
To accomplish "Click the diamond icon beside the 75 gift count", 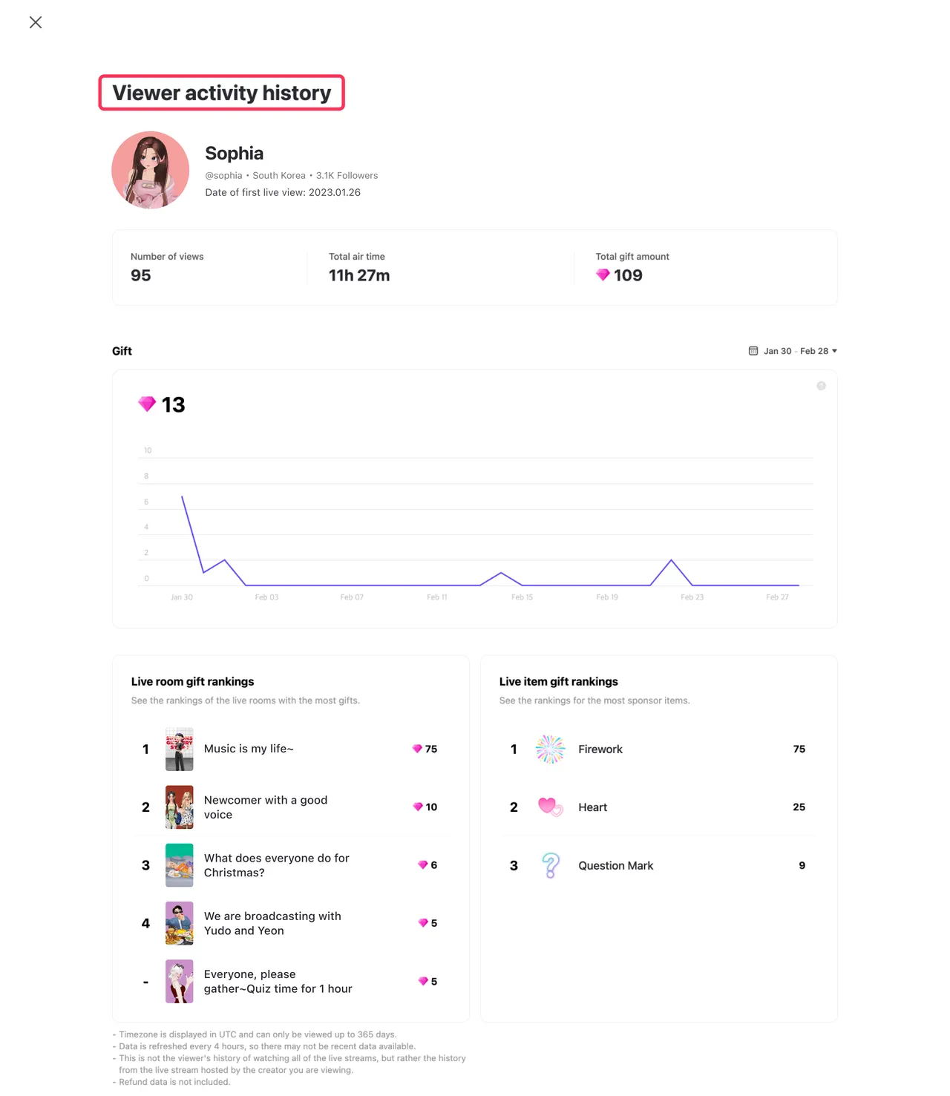I will point(417,749).
